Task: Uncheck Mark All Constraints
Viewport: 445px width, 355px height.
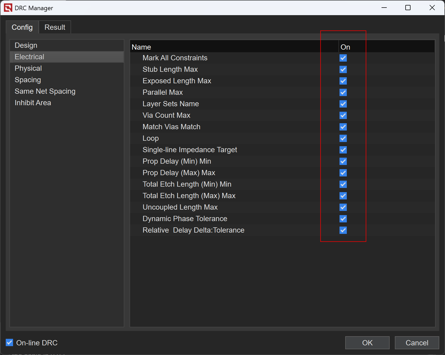Action: 343,58
